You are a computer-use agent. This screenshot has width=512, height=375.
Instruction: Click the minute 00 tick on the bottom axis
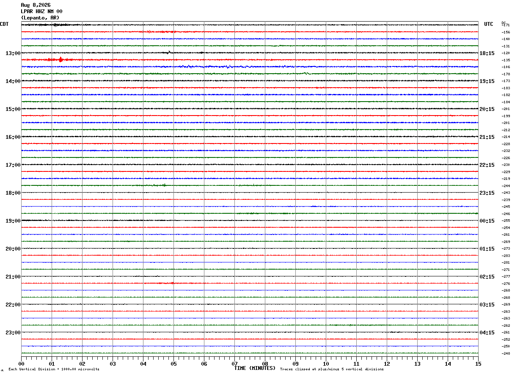pos(21,364)
